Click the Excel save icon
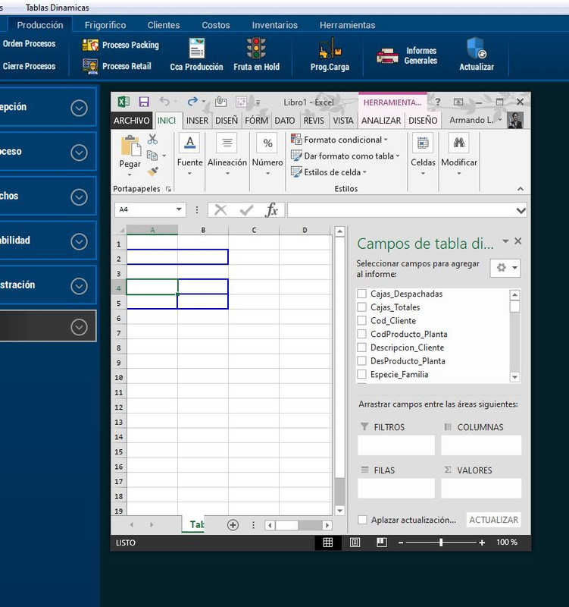This screenshot has width=569, height=607. [x=144, y=102]
